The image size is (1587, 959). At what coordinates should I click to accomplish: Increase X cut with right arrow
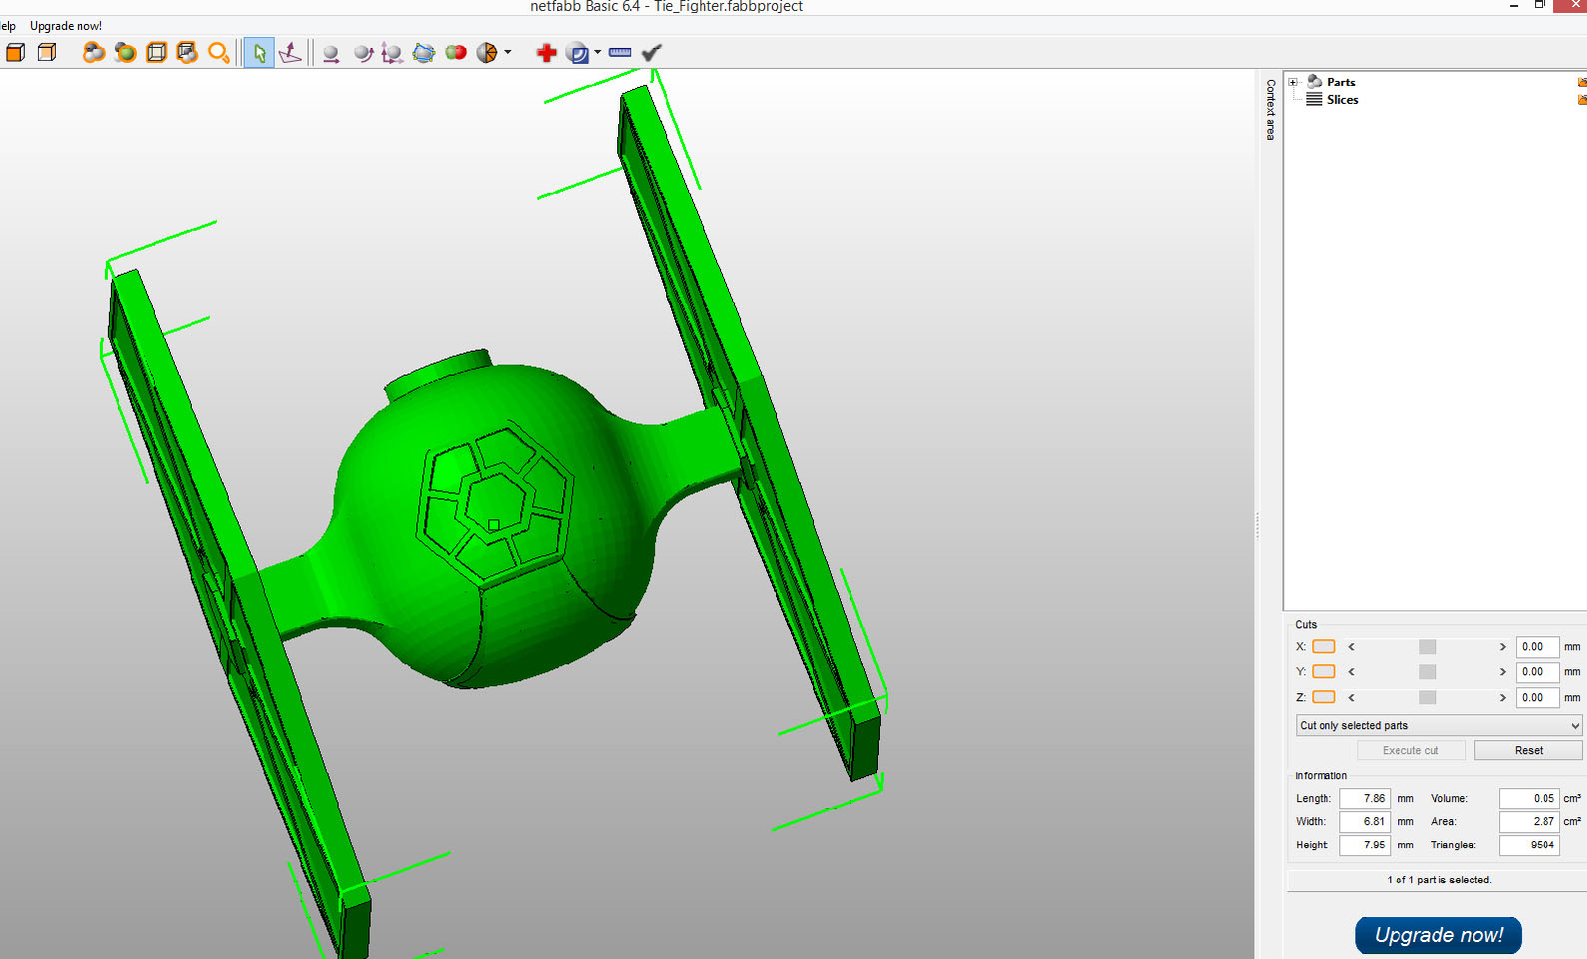pyautogui.click(x=1502, y=646)
